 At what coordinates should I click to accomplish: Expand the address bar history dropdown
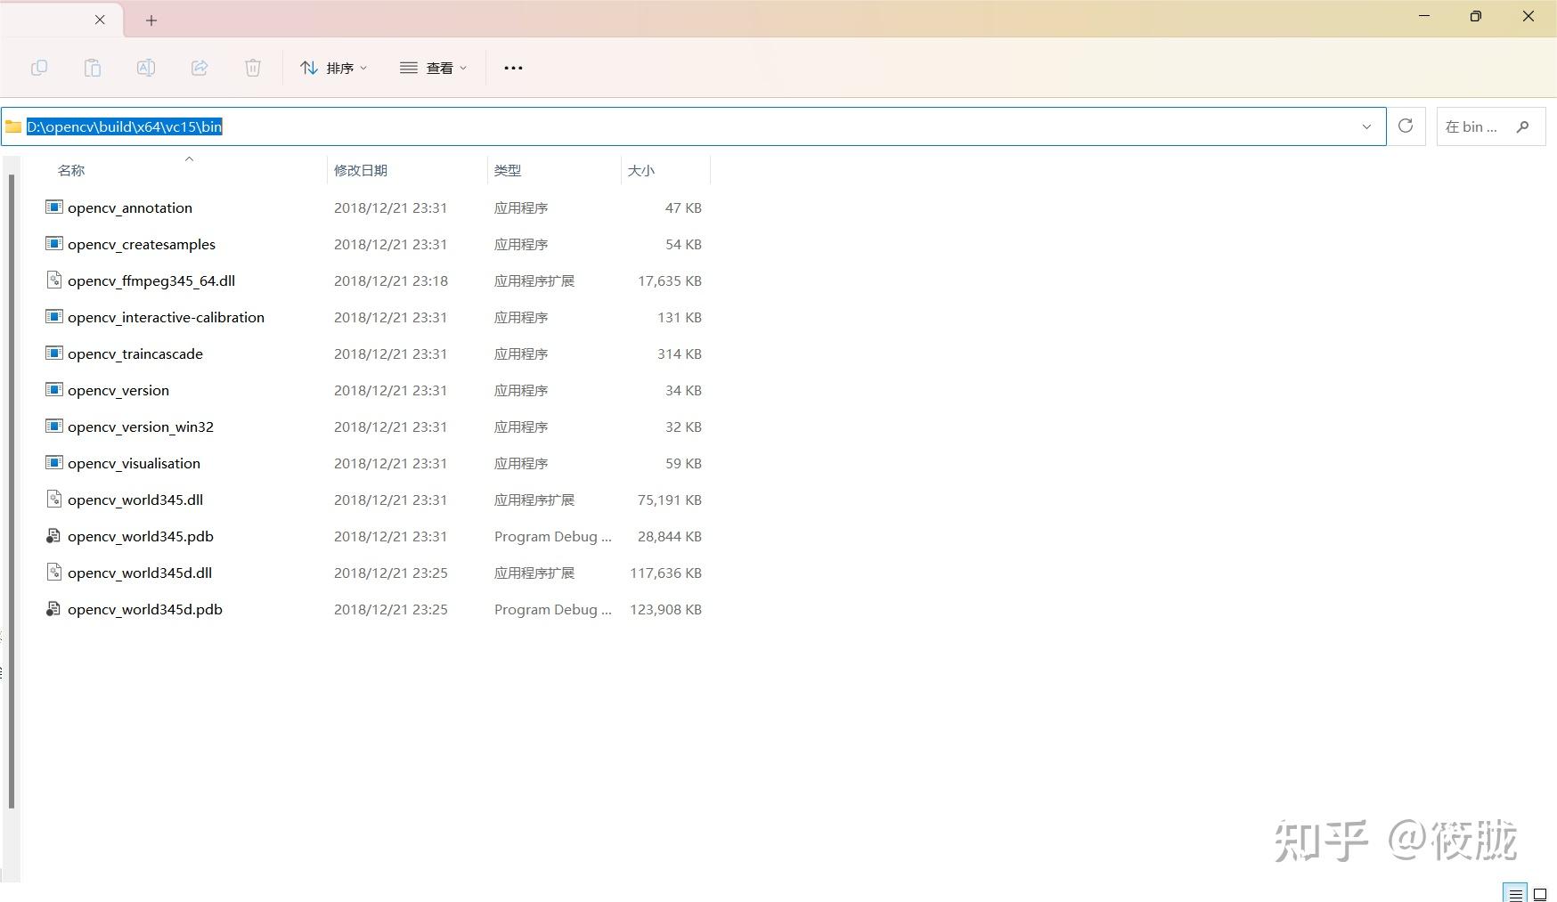[x=1366, y=126]
